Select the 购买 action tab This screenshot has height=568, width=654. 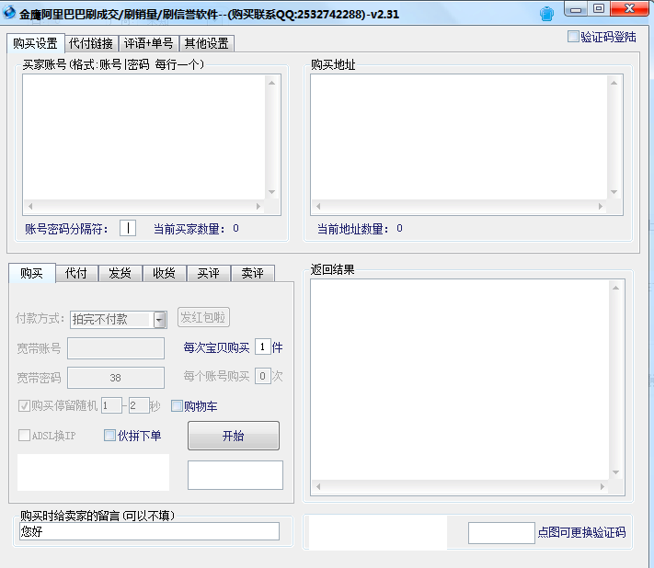click(x=31, y=273)
